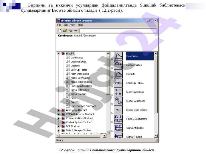Image resolution: width=206 pixels, height=154 pixels.
Task: Focus the Find search text field
Action: [118, 31]
